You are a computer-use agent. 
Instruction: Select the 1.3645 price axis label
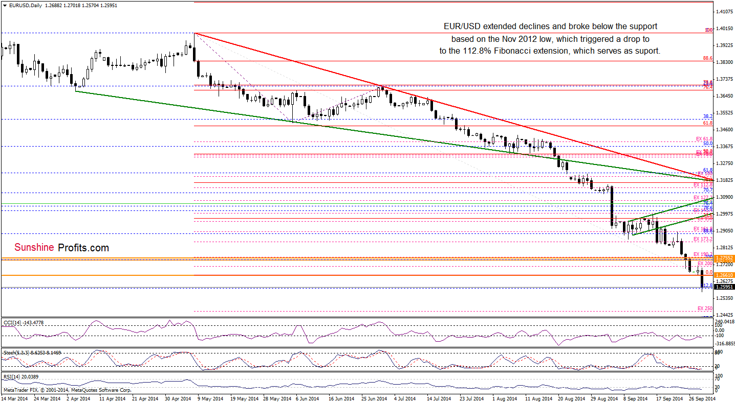coord(725,96)
